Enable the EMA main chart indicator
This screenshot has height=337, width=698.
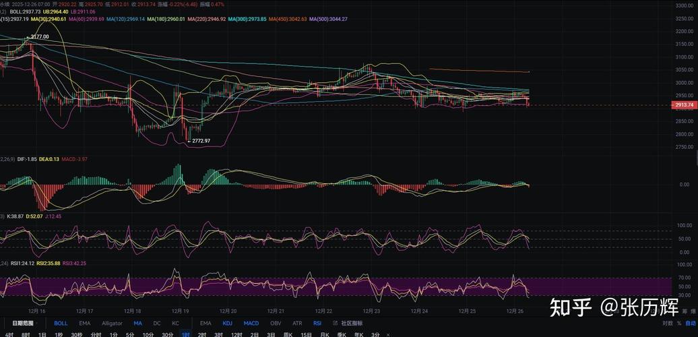pyautogui.click(x=85, y=324)
